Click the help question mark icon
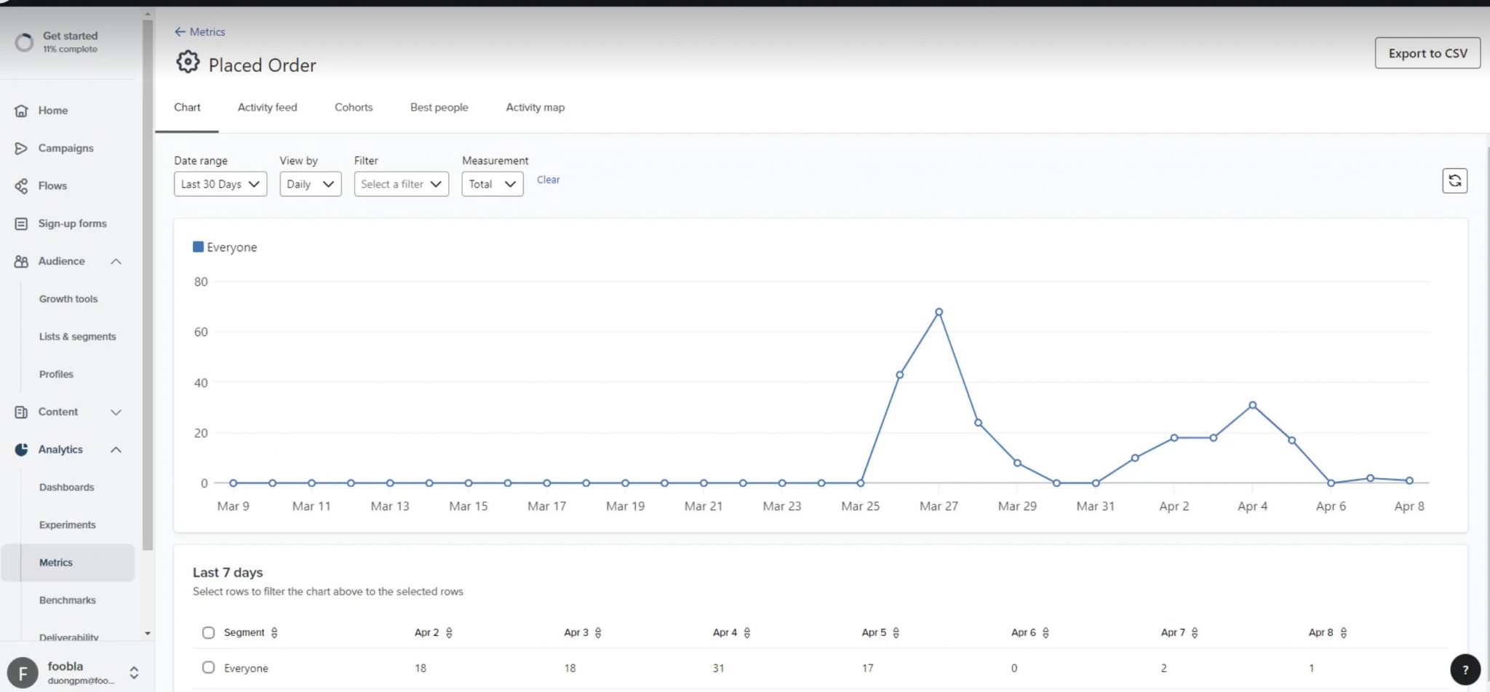 (x=1465, y=669)
